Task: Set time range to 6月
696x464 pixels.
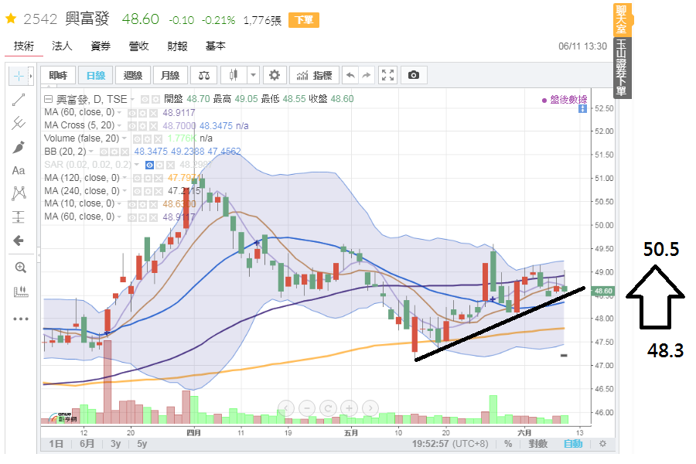Action: click(x=87, y=444)
